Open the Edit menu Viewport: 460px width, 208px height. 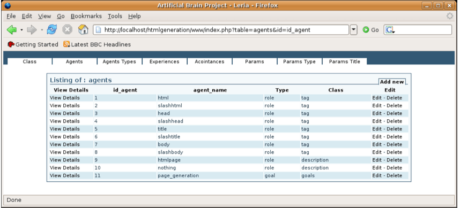click(27, 16)
